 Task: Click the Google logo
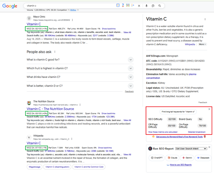(x=10, y=6)
